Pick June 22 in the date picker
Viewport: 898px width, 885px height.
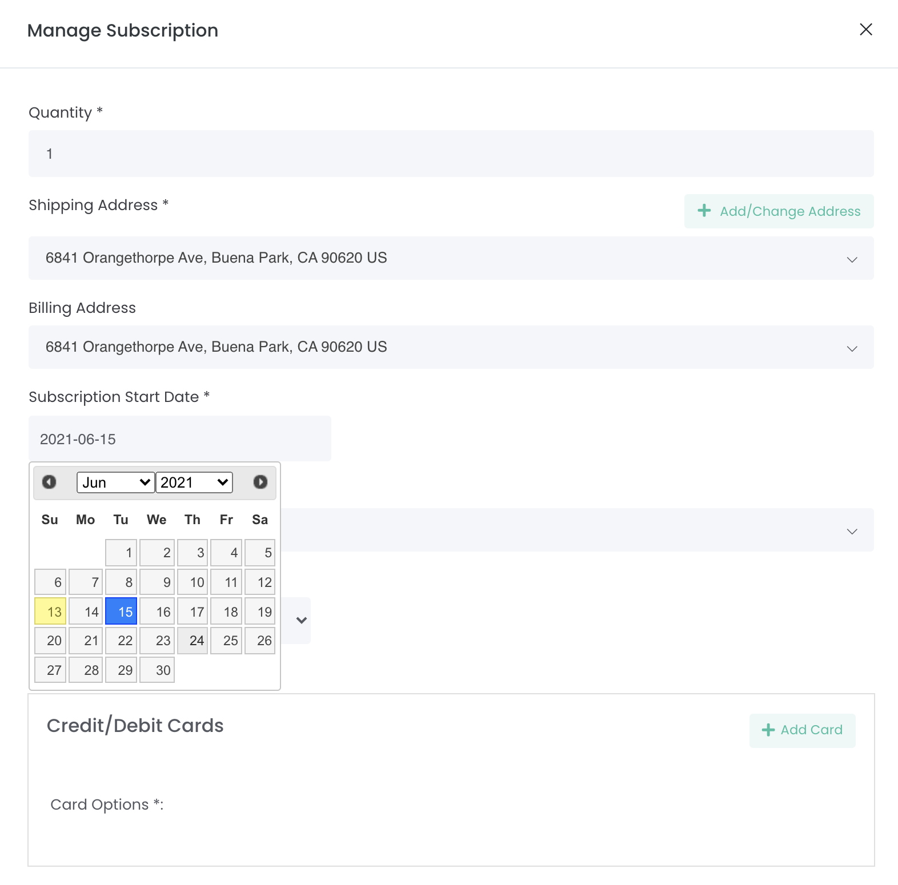click(121, 641)
